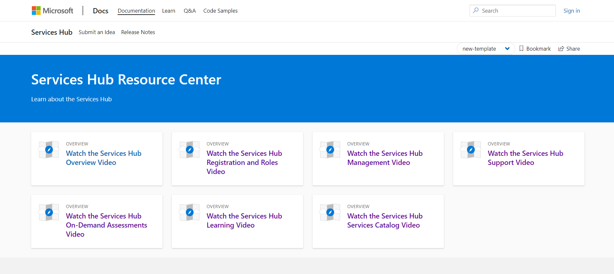Click the On-Demand Assessments card icon

[x=49, y=212]
